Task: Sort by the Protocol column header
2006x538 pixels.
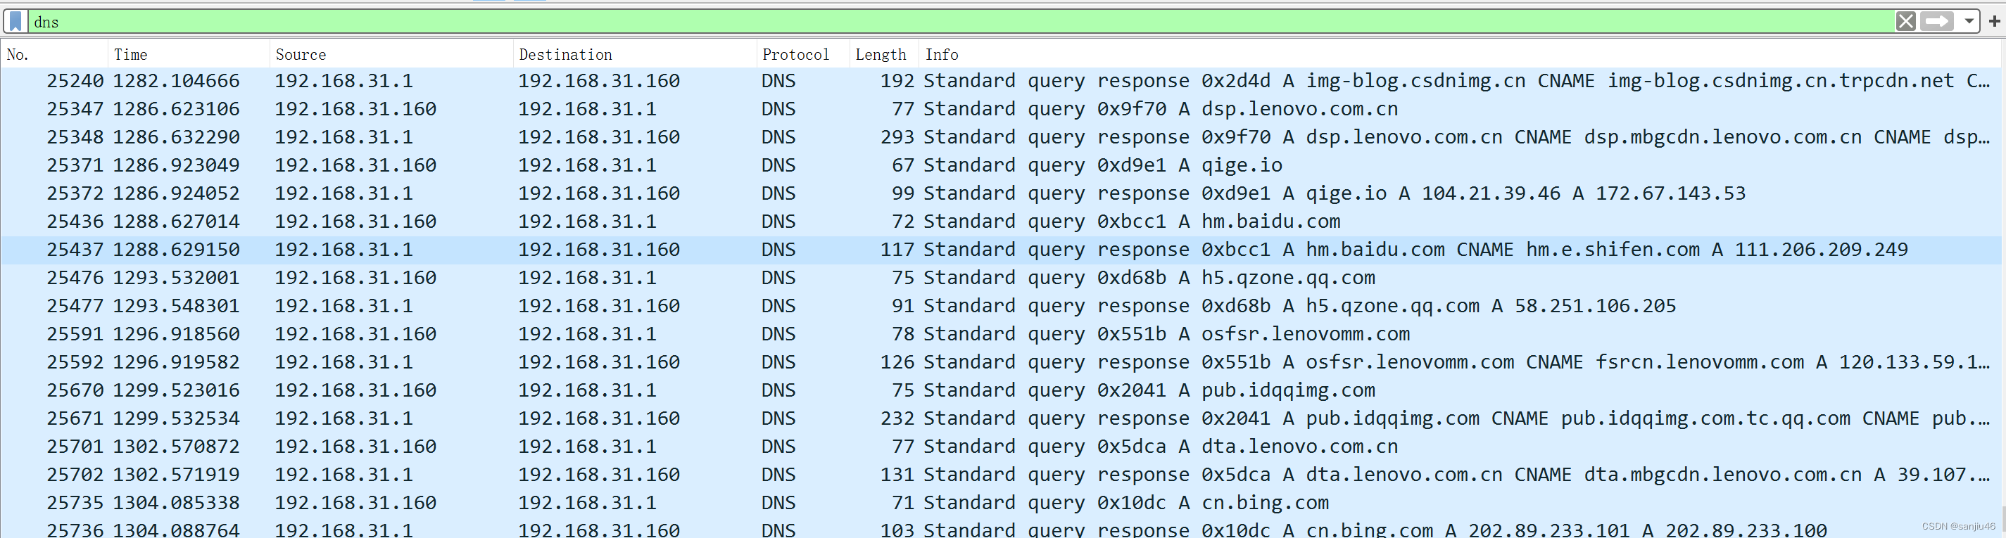Action: coord(803,54)
